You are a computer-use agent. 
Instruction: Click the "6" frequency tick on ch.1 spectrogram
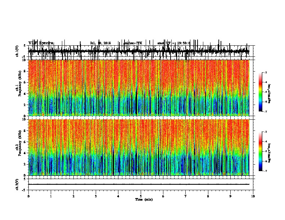25,82
